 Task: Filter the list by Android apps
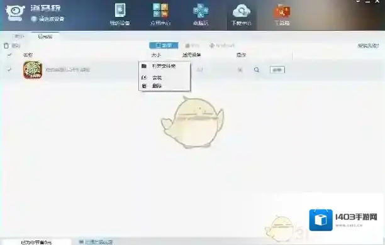[x=221, y=45]
